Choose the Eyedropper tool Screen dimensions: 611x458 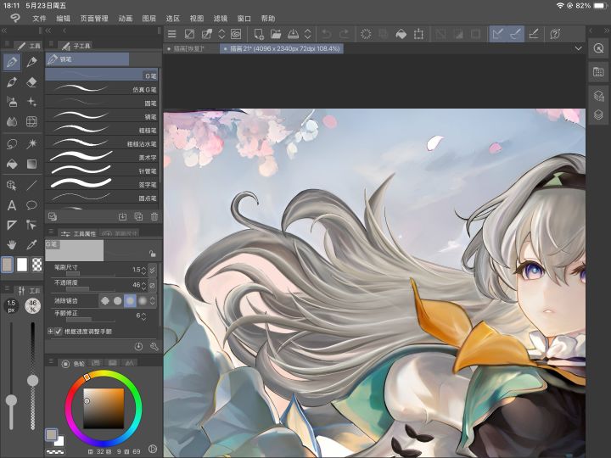click(x=31, y=244)
